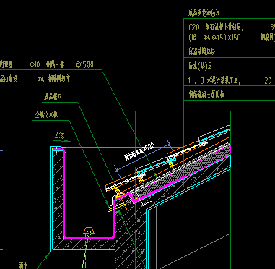The height and width of the screenshot is (269, 275).
Task: Click the cyan tile hook at upper roof
Action: point(203,140)
